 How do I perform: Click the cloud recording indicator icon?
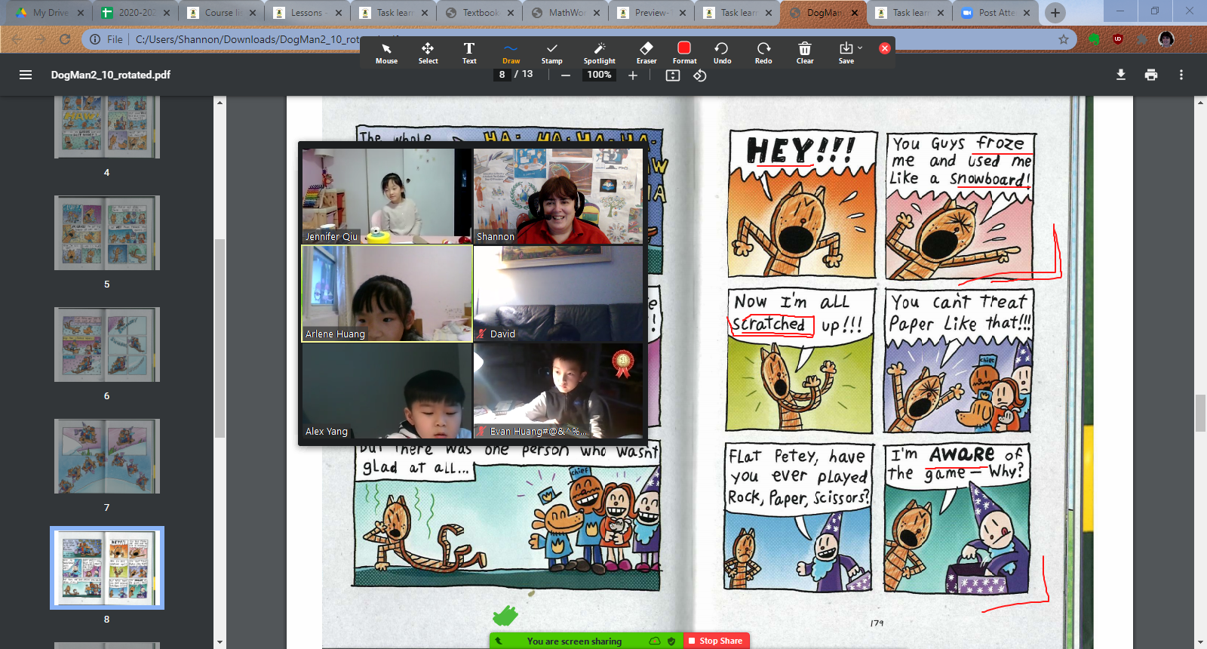[655, 641]
